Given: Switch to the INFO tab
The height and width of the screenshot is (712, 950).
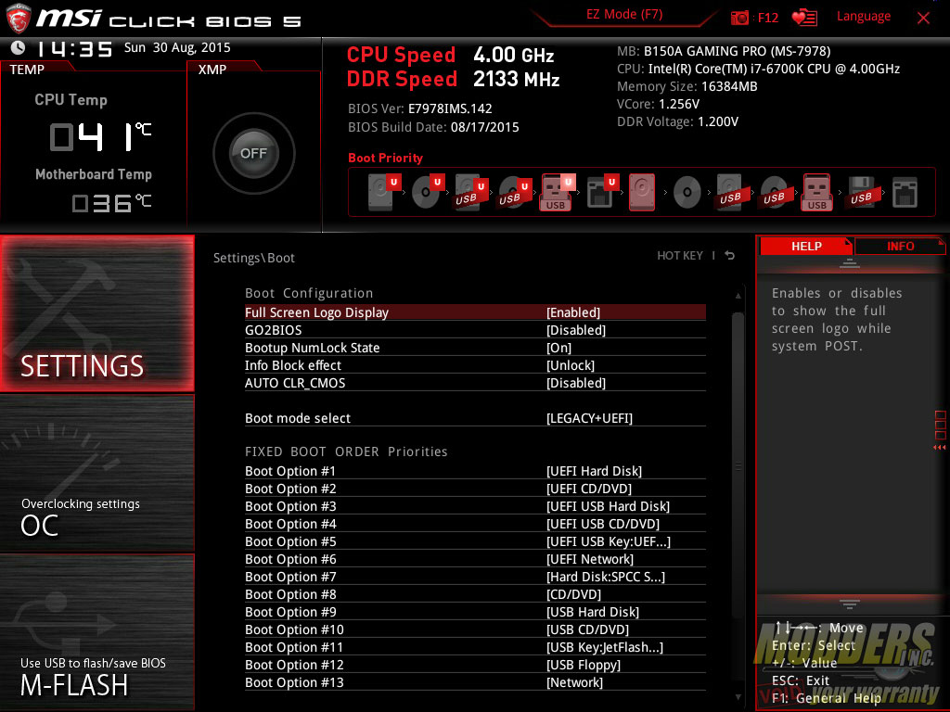Looking at the screenshot, I should pos(900,247).
